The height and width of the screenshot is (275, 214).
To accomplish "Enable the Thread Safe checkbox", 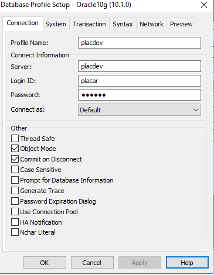I will pos(15,139).
